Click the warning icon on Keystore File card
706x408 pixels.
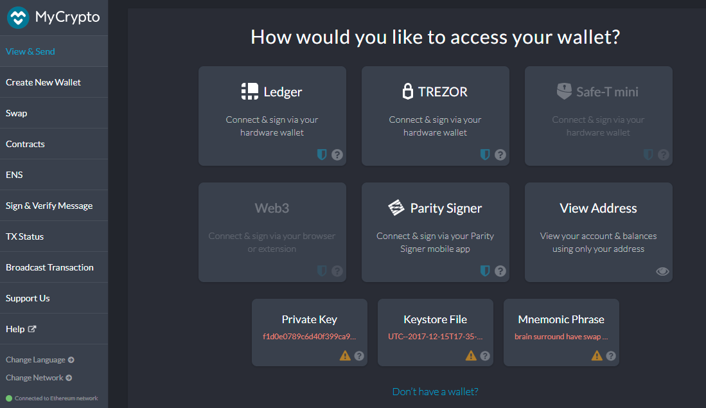pos(471,355)
